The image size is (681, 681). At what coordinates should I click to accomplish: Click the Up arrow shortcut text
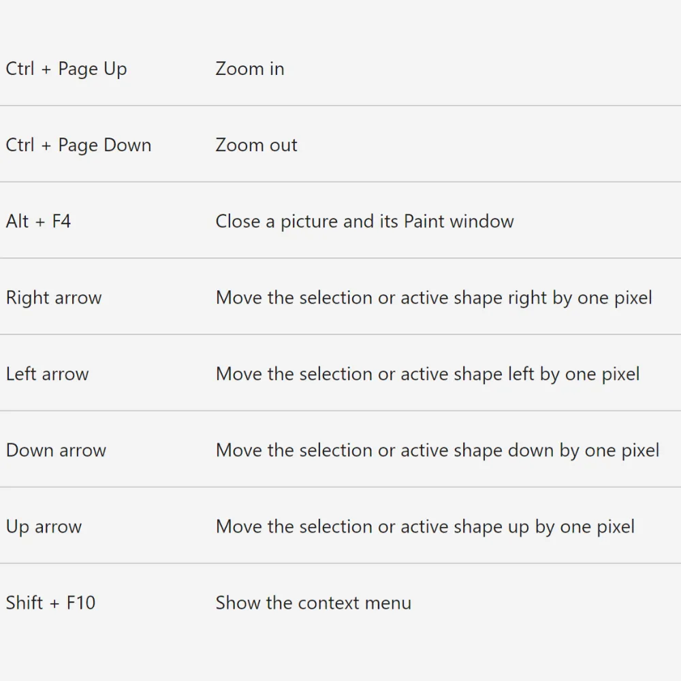click(x=44, y=527)
